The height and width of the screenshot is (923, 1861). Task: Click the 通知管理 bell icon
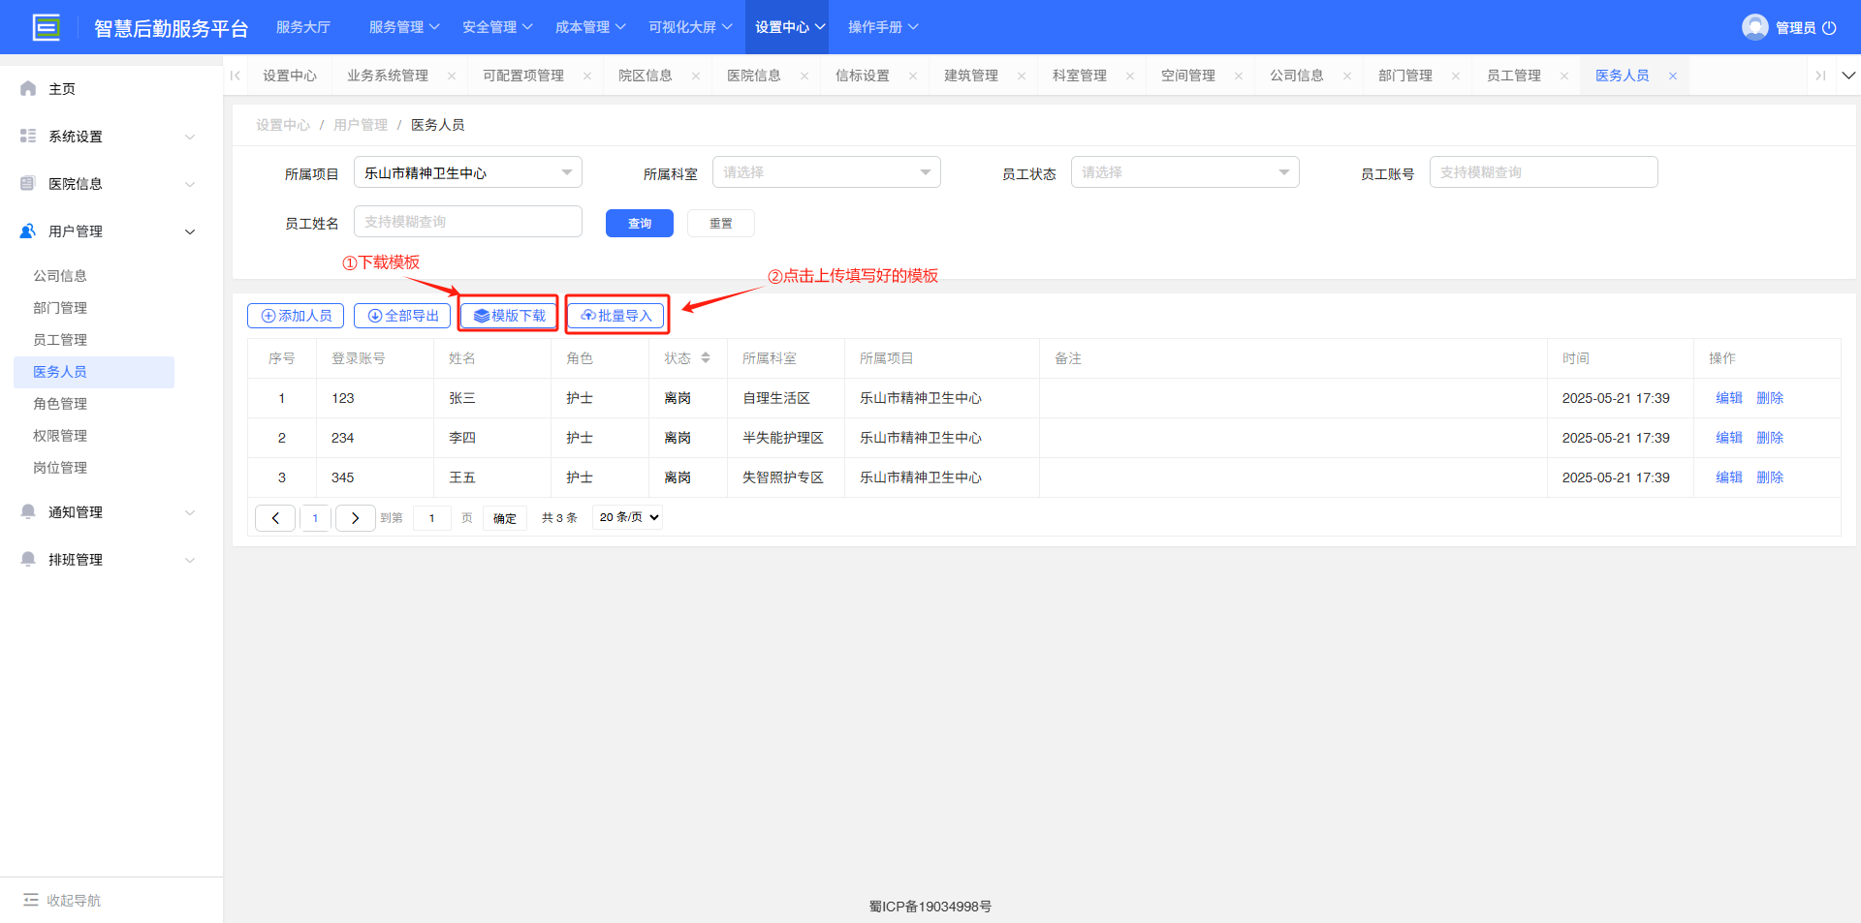point(28,512)
